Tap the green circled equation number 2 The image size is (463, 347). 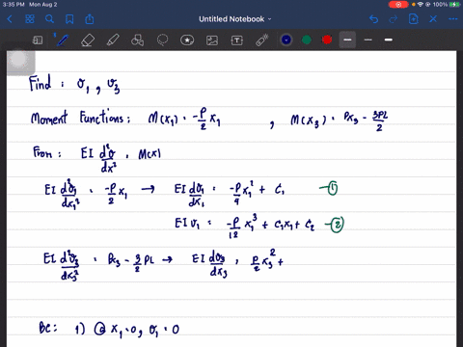[337, 225]
